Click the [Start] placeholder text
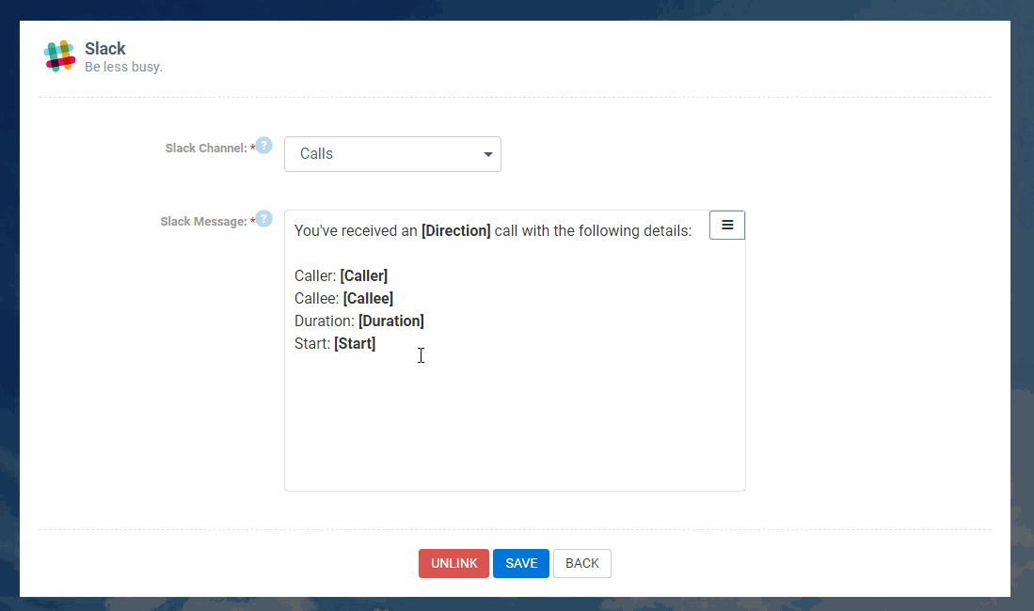This screenshot has width=1034, height=611. pos(355,343)
